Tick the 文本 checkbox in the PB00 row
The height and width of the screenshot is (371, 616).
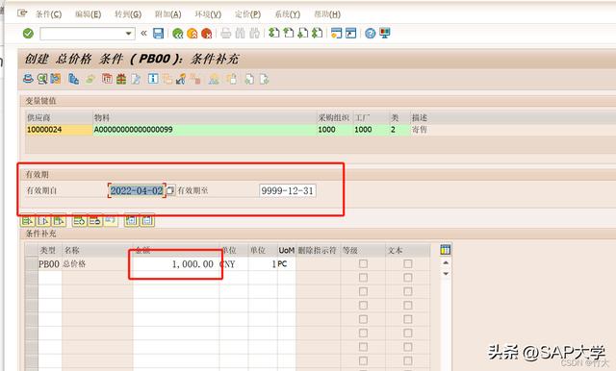coord(408,264)
